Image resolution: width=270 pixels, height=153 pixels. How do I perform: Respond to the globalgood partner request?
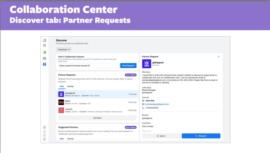point(201,136)
